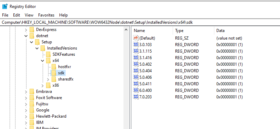Viewport: 280px width, 129px height.
Task: Select the Hewlett-Packard key label
Action: (x=51, y=116)
